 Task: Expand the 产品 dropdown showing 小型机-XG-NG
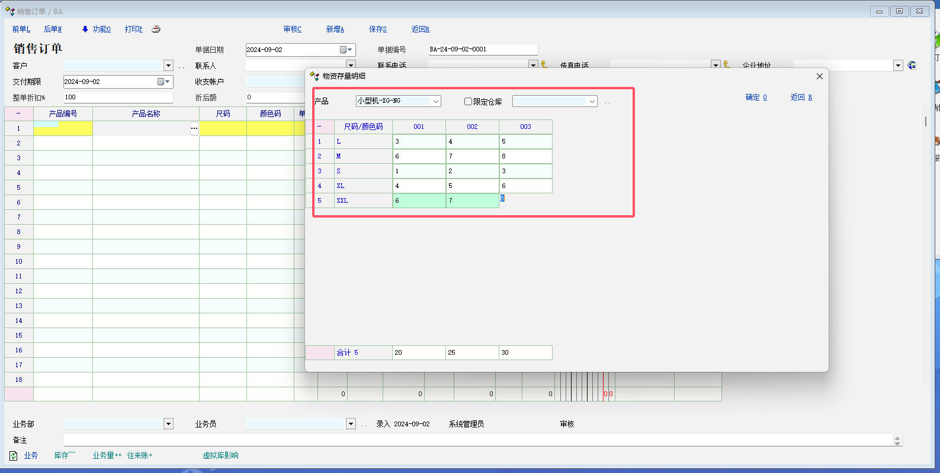[x=436, y=102]
